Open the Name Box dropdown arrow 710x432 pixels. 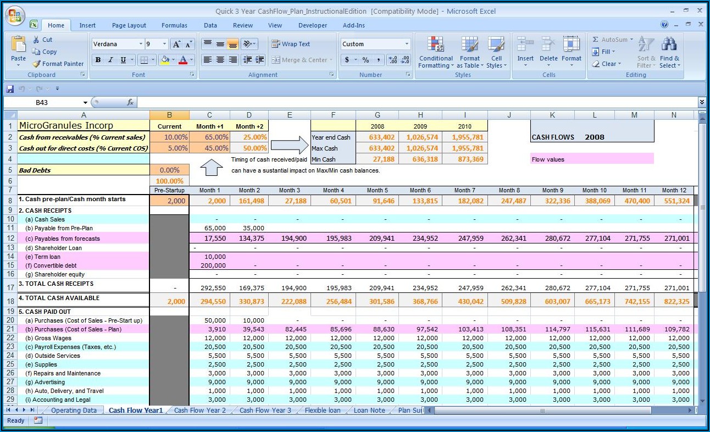(85, 103)
